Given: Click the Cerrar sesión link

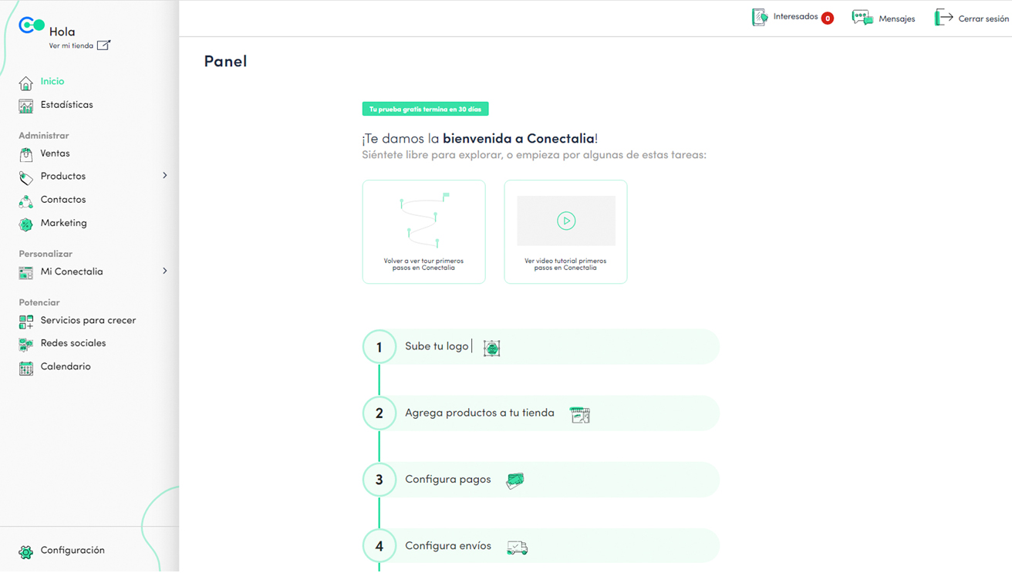Looking at the screenshot, I should 983,19.
